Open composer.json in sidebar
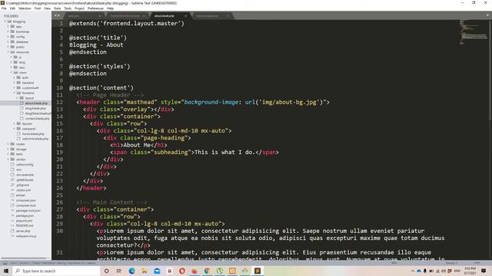Image resolution: width=492 pixels, height=276 pixels. click(25, 200)
